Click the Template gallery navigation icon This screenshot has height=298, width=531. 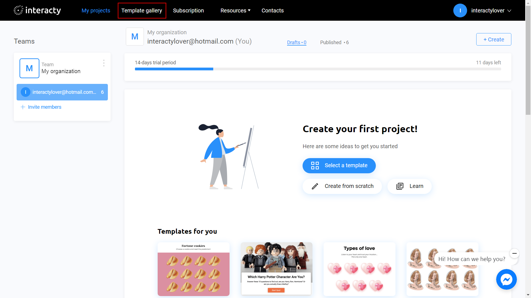point(142,10)
